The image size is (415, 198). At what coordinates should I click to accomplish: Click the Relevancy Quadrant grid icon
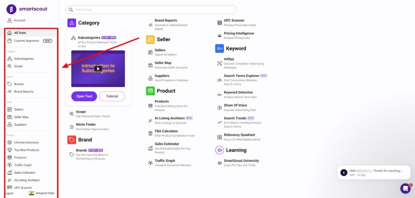tap(219, 137)
